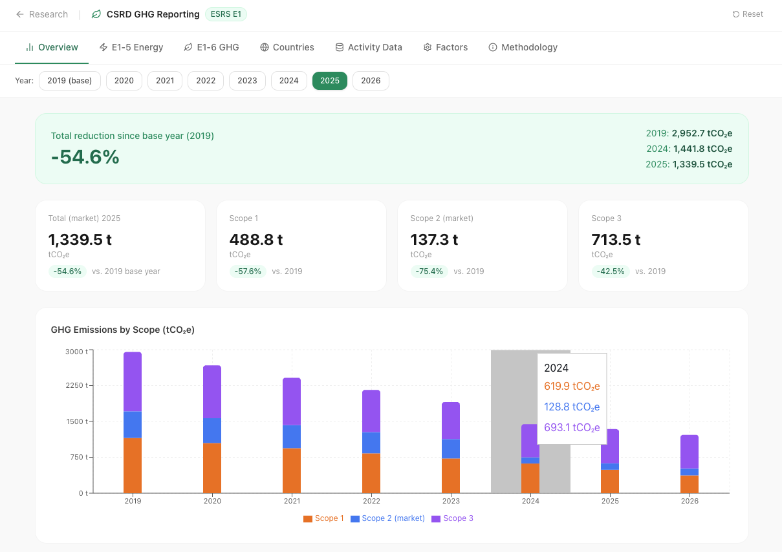Viewport: 782px width, 552px height.
Task: Click the 128.8 tCO₂e tooltip value
Action: [x=572, y=407]
